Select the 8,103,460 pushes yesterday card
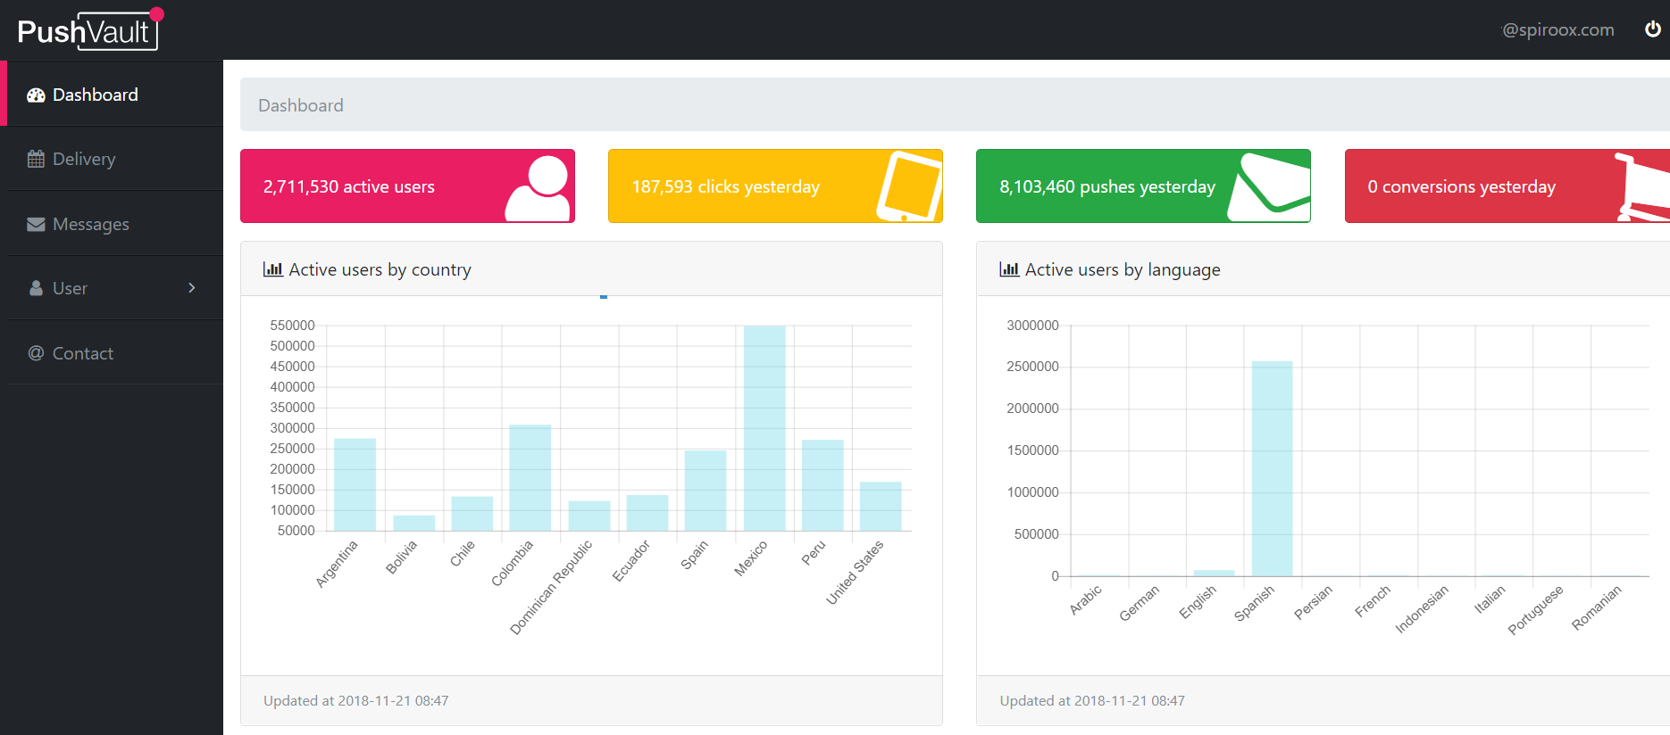The image size is (1670, 735). tap(1143, 186)
